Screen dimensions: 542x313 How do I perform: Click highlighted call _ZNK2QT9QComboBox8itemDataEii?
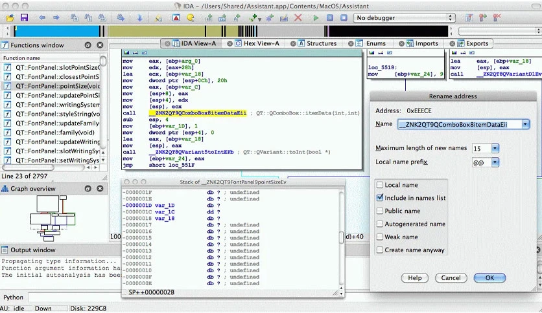(x=198, y=113)
